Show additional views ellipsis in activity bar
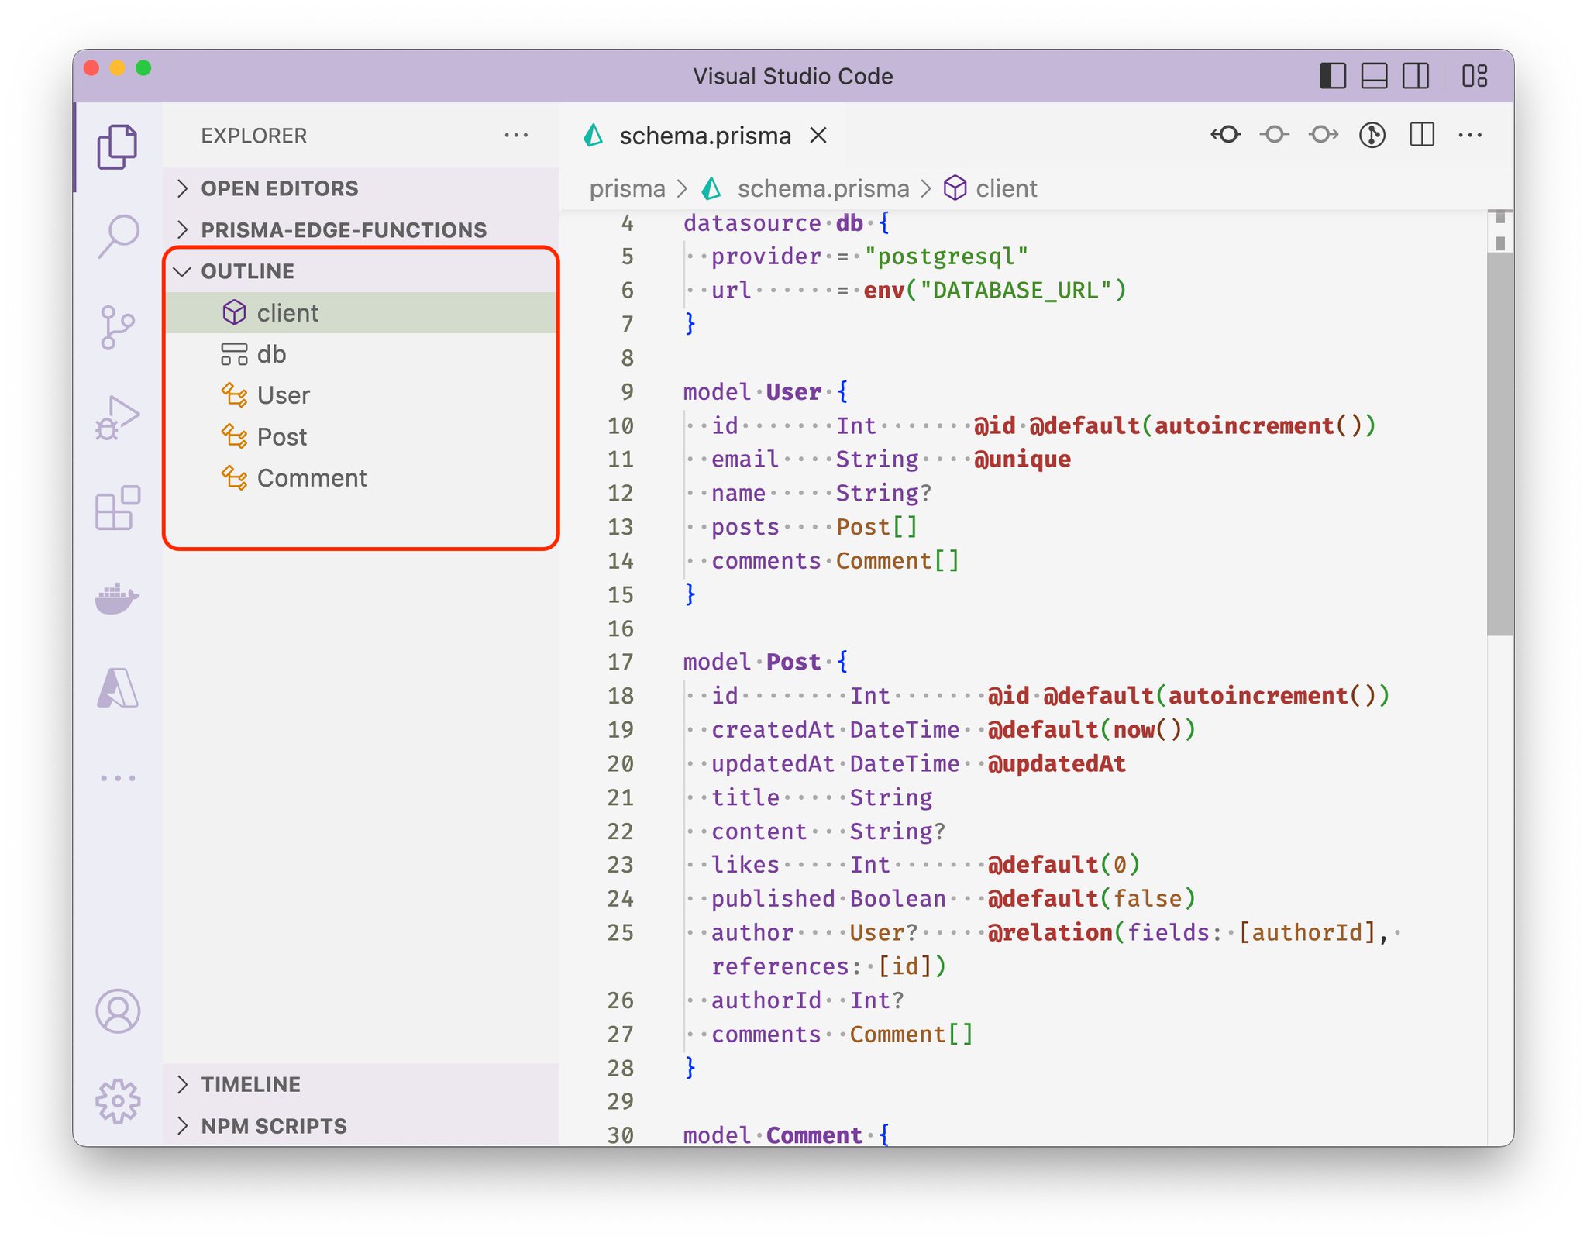 click(x=118, y=777)
